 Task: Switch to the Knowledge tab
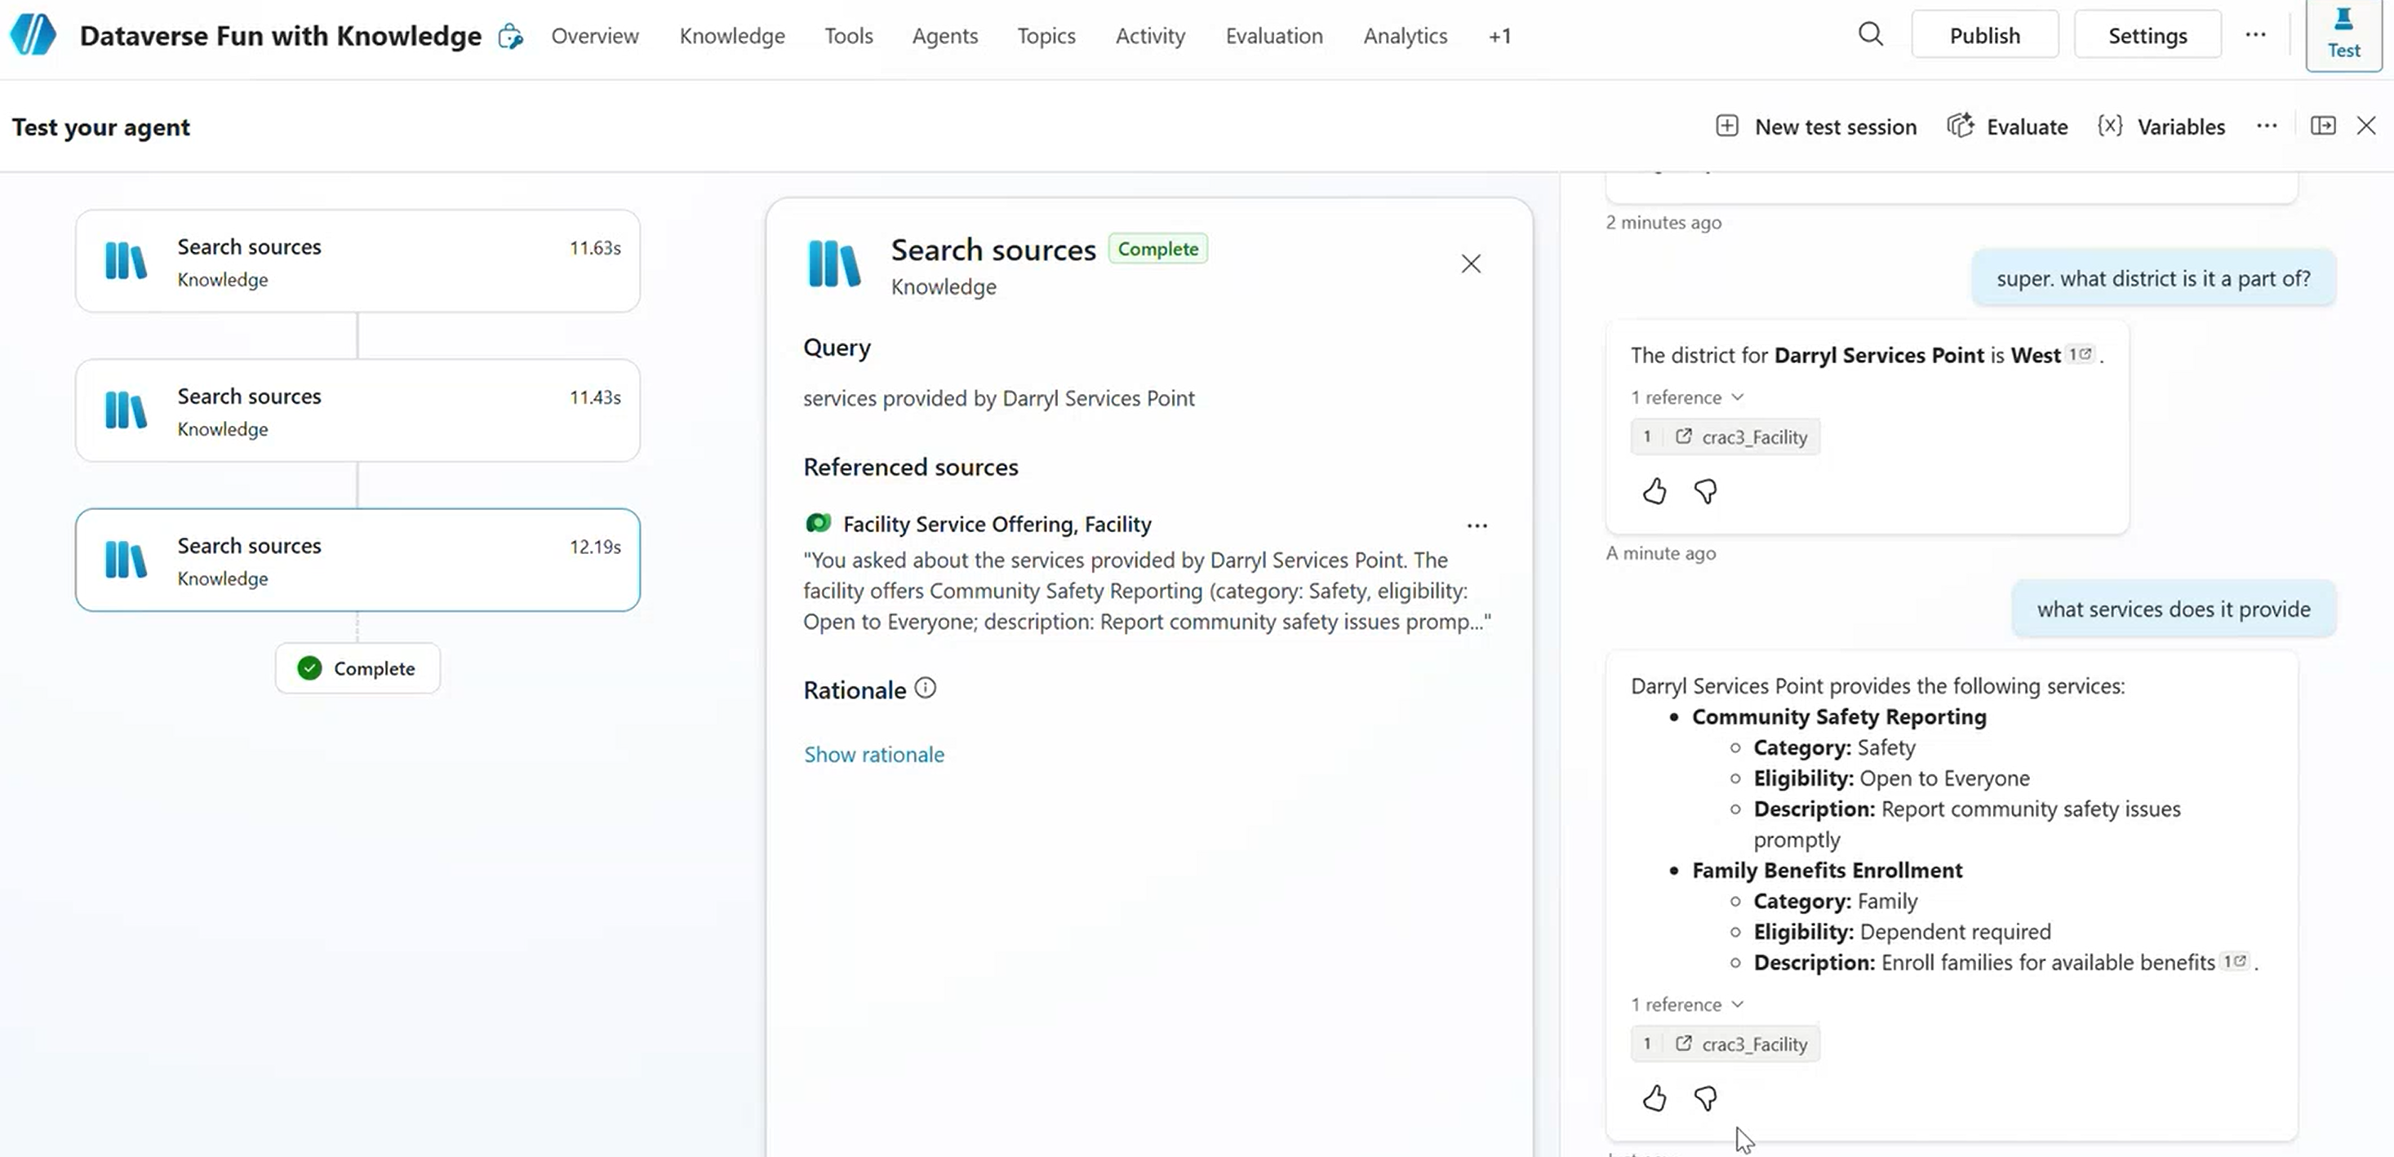(731, 36)
